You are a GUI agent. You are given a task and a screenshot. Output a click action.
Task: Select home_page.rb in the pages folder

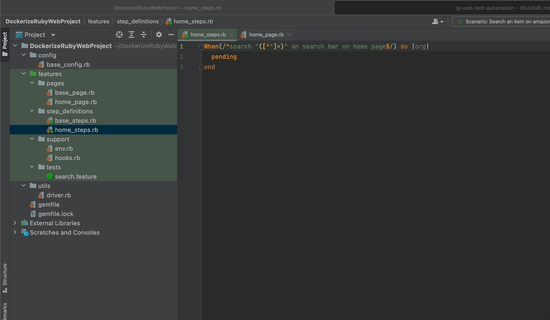click(x=76, y=102)
